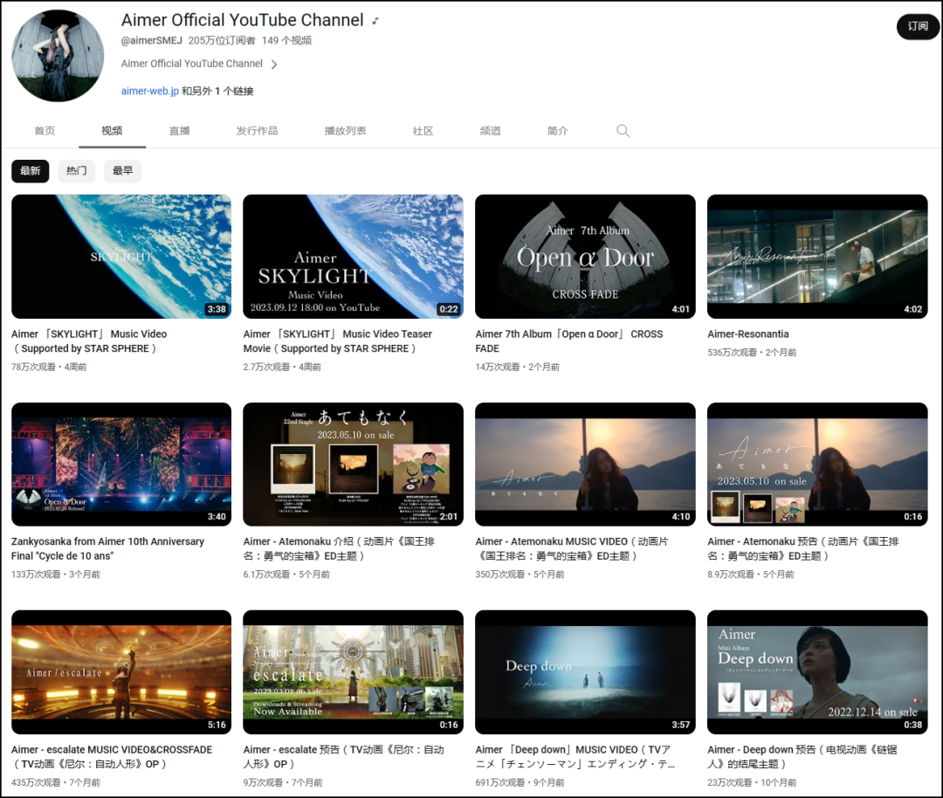Open the 播放列表 tab
Image resolution: width=943 pixels, height=798 pixels.
(345, 130)
